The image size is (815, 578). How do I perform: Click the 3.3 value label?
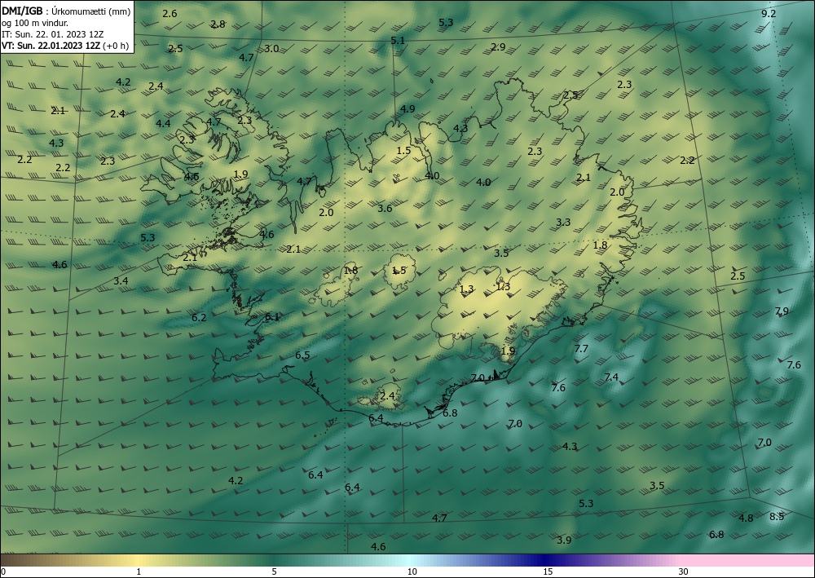point(563,222)
